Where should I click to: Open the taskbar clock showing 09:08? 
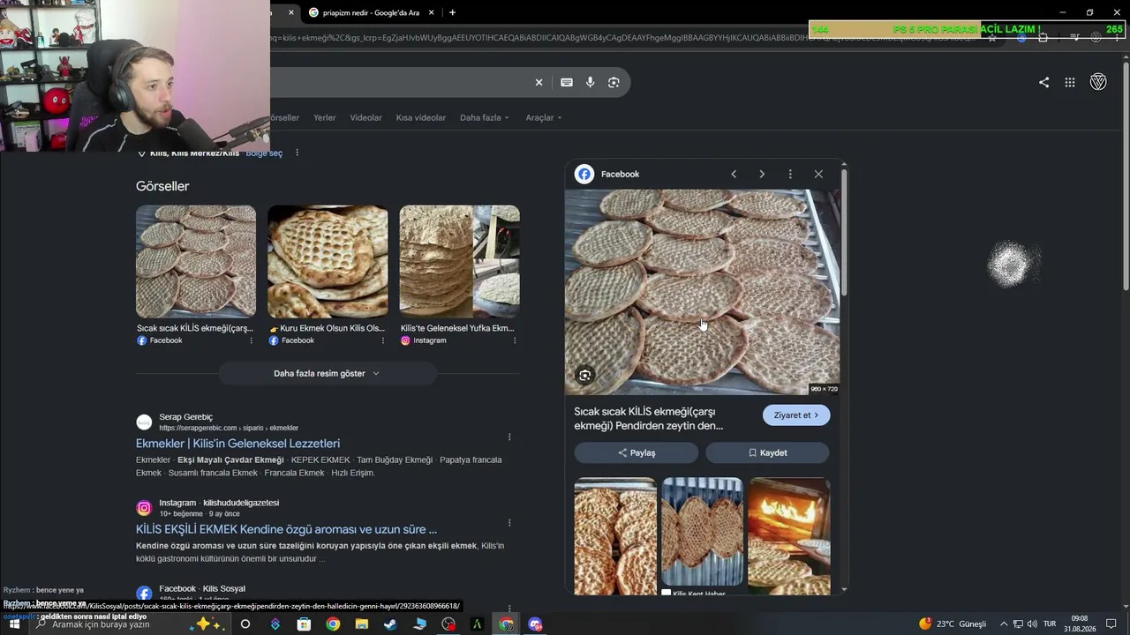click(x=1079, y=624)
